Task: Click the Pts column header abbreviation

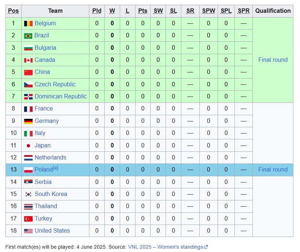Action: click(x=143, y=11)
